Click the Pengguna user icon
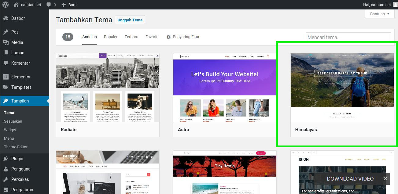Image resolution: width=398 pixels, height=194 pixels. click(6, 169)
